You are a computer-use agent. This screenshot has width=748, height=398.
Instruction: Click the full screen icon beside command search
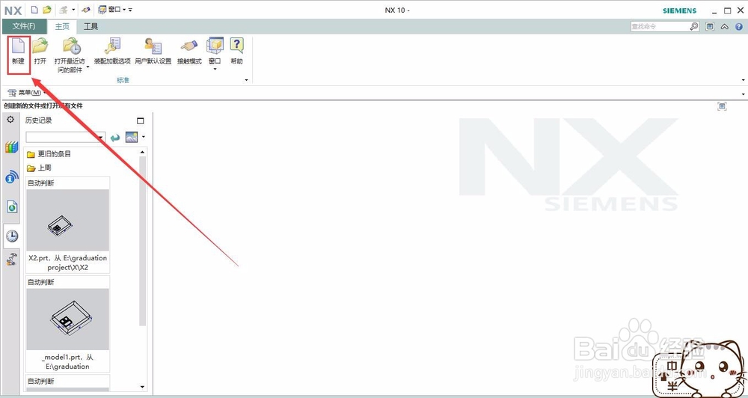710,27
